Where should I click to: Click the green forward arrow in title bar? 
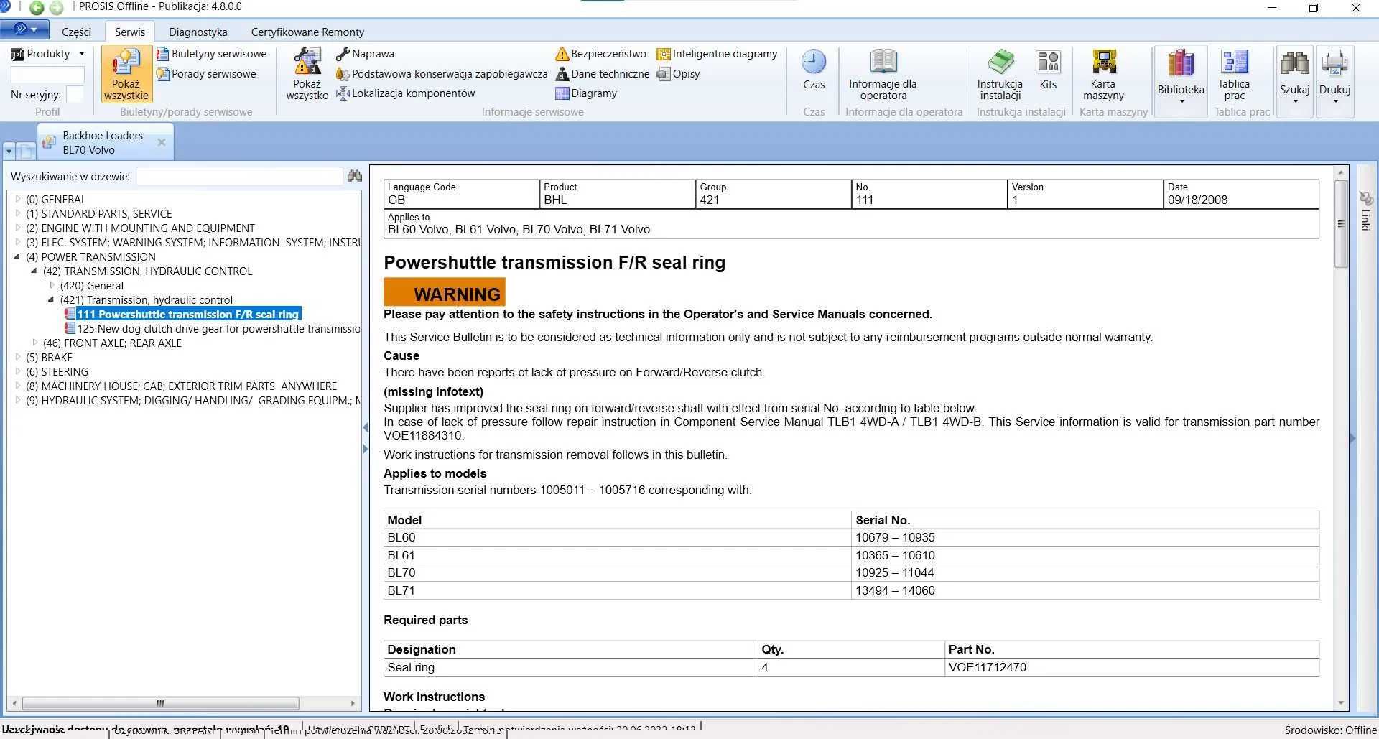click(x=56, y=8)
